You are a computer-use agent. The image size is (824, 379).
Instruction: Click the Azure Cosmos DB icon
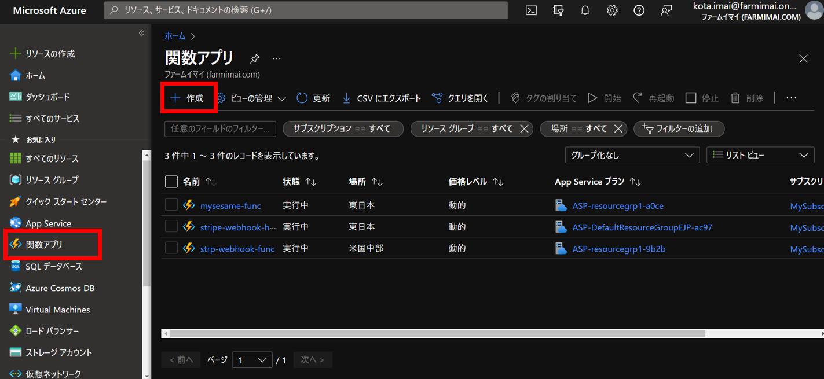click(x=16, y=288)
